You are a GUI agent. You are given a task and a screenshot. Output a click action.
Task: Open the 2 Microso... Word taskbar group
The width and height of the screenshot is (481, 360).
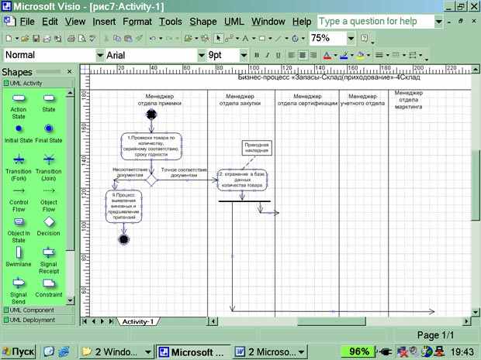pyautogui.click(x=270, y=352)
